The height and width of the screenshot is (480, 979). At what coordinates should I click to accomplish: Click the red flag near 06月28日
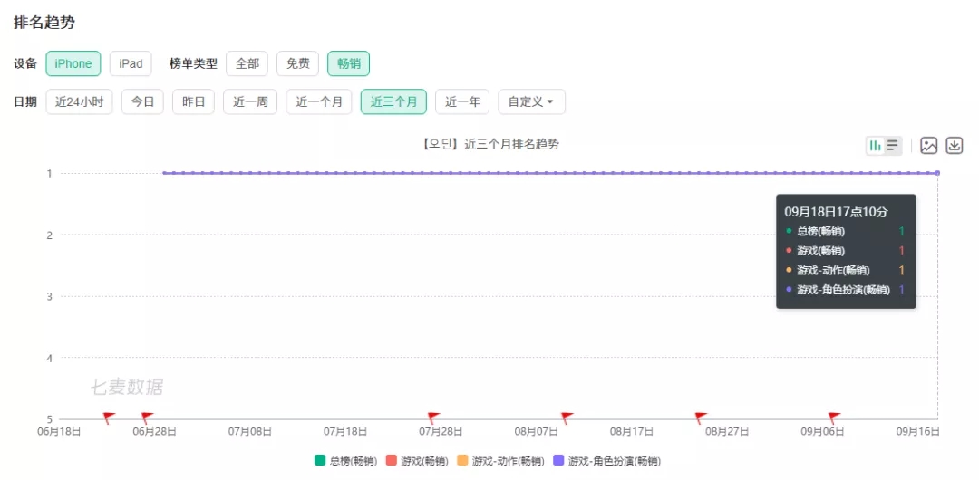[147, 418]
